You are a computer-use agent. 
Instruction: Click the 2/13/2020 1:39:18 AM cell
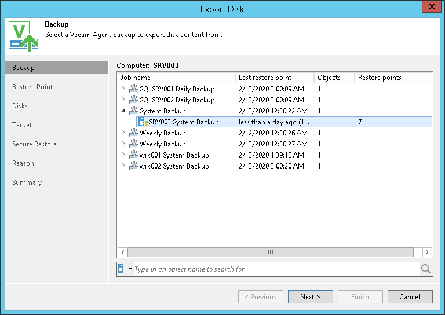271,155
